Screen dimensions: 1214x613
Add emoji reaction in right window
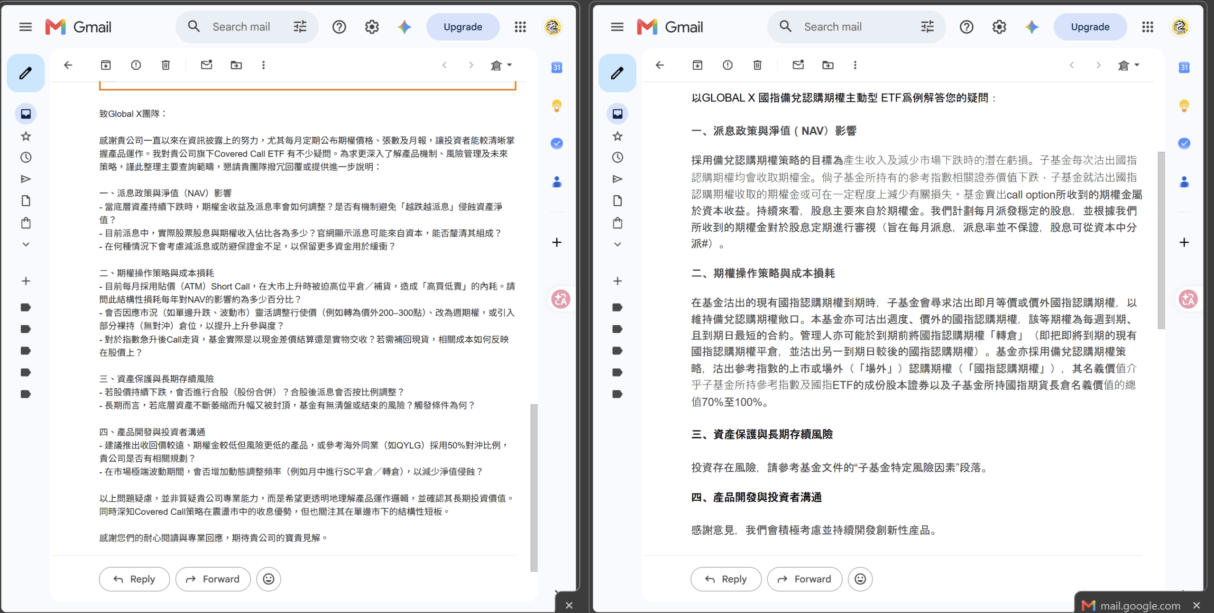[860, 579]
